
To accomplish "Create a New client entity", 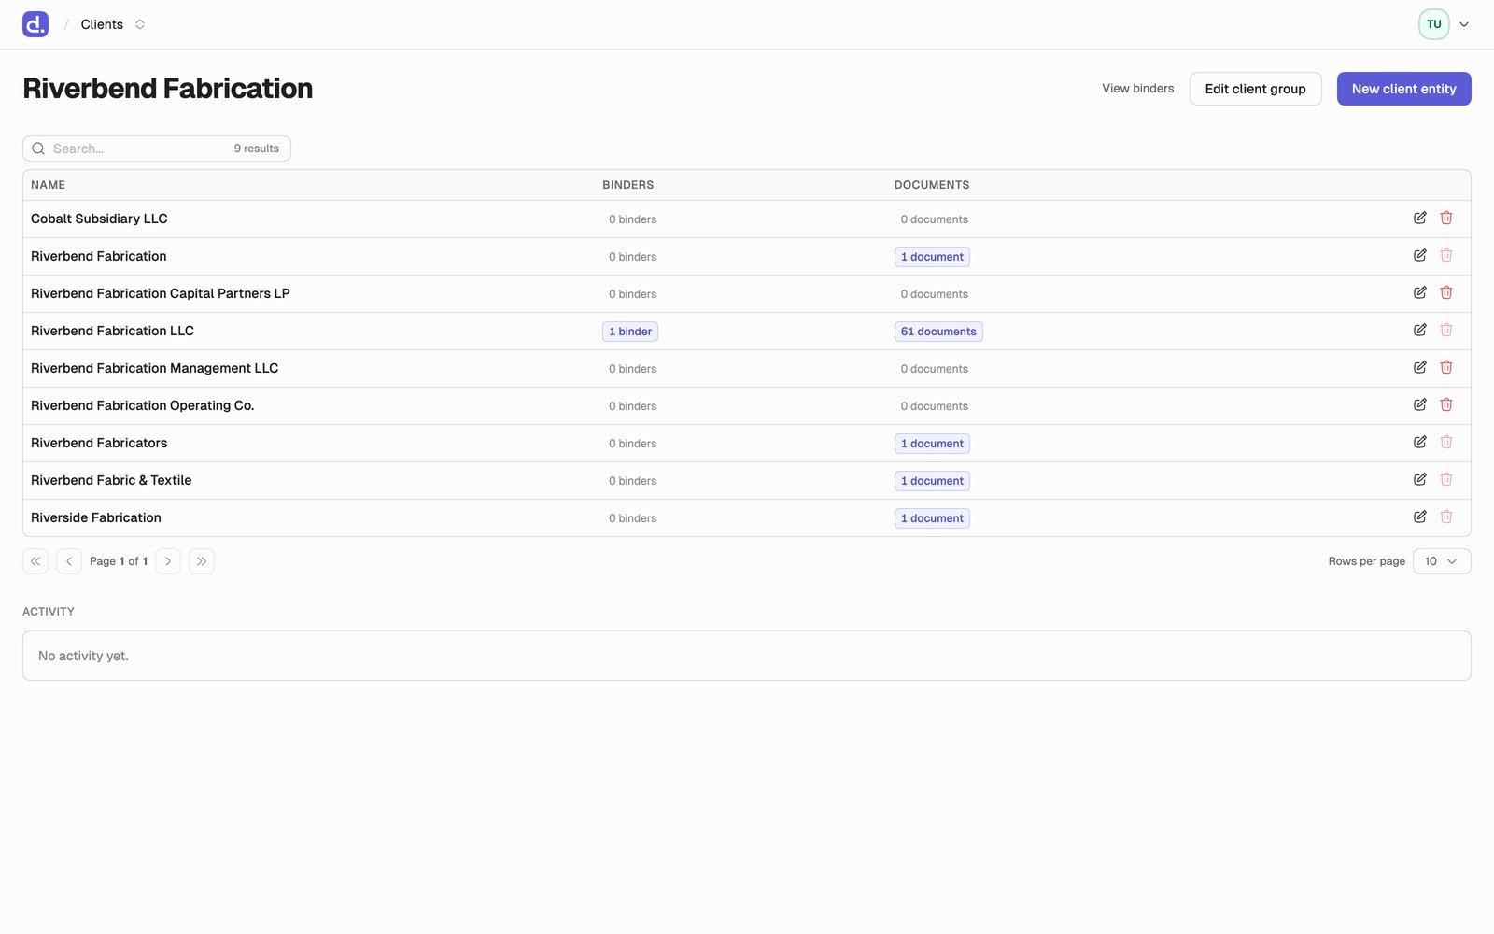I will click(x=1403, y=89).
